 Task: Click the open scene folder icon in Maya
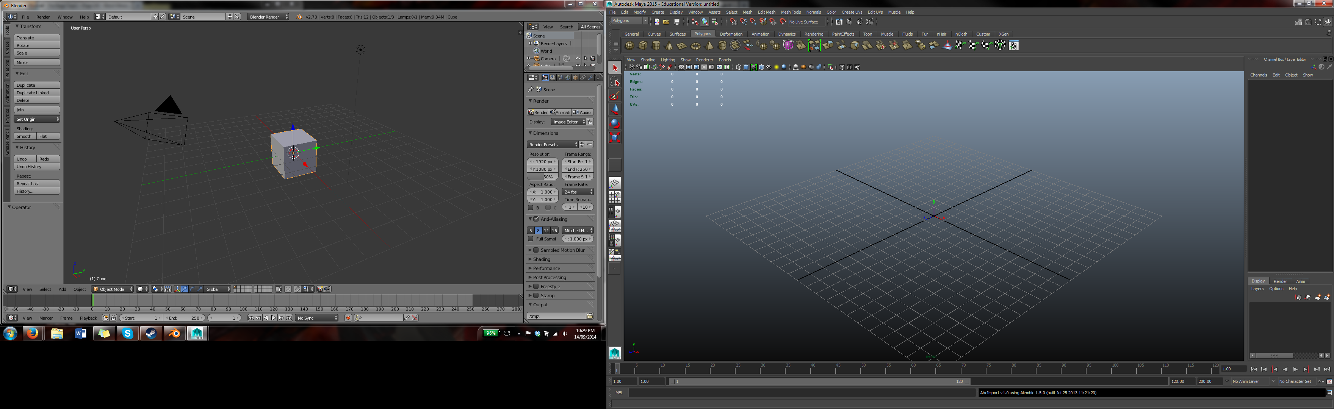[667, 22]
